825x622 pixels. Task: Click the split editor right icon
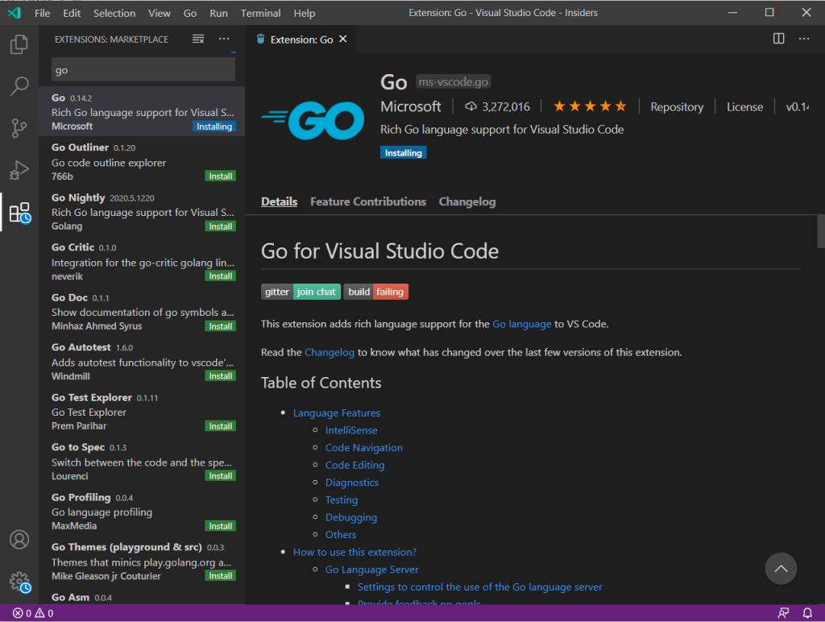778,39
